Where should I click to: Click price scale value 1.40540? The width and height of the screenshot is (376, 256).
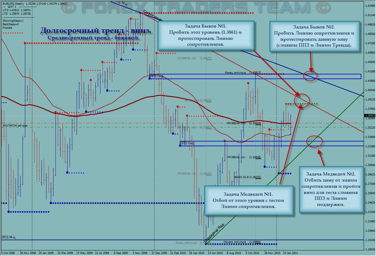coord(370,90)
